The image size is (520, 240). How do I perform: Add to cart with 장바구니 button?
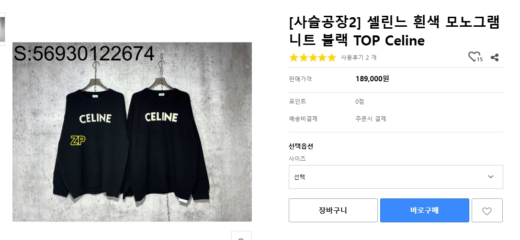pos(333,210)
